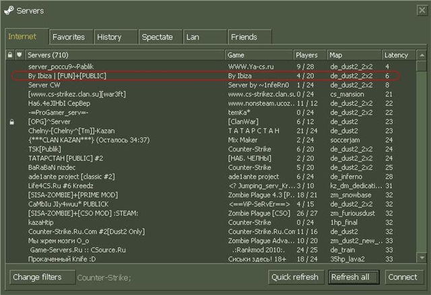Open the Lan tab

(205, 37)
